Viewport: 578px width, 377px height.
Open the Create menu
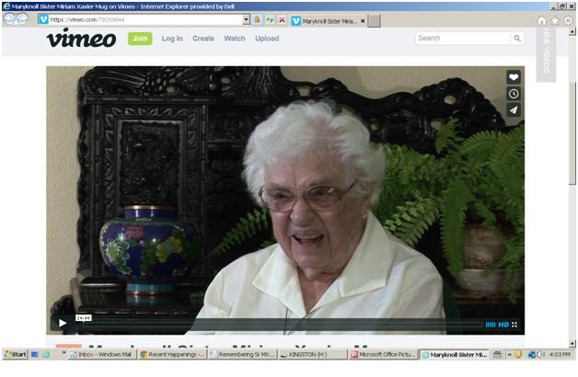tap(203, 39)
